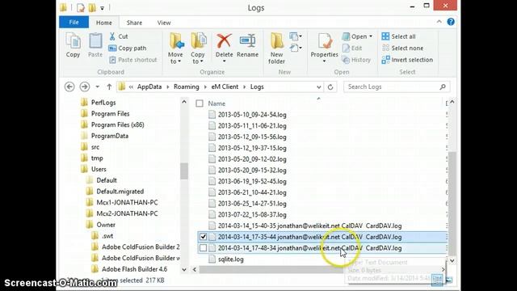517x291 pixels.
Task: Expand the Delete dropdown arrow
Action: point(225,61)
